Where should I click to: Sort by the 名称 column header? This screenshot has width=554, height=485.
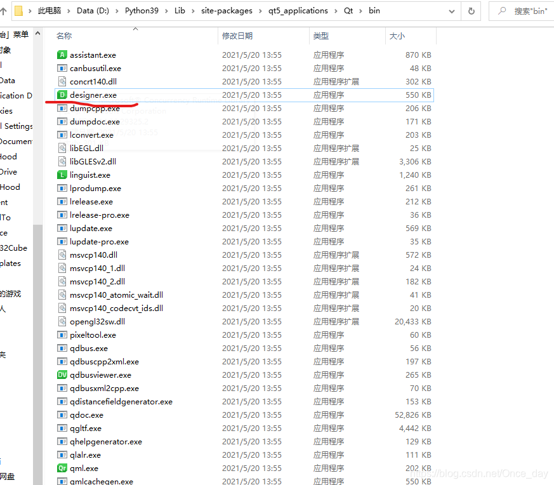pos(64,36)
